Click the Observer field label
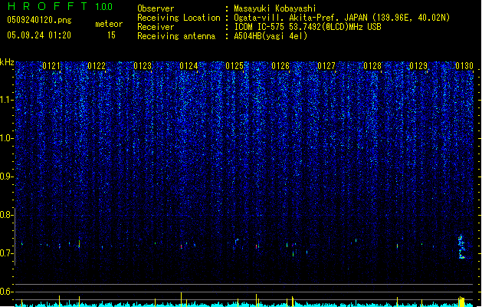 tap(156, 8)
